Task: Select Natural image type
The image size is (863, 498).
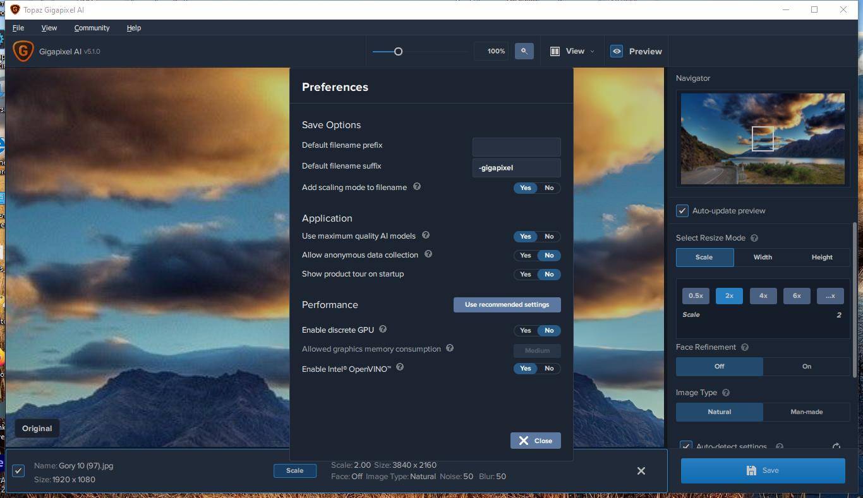Action: coord(720,412)
